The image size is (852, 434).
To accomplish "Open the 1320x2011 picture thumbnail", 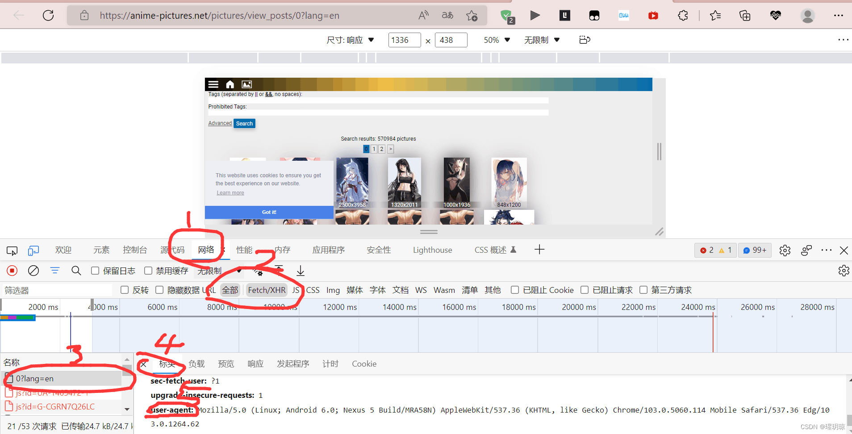I will coord(404,183).
